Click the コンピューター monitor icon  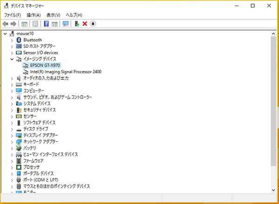click(19, 91)
